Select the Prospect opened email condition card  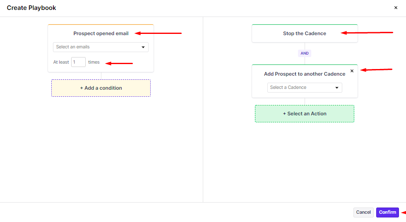tap(101, 33)
